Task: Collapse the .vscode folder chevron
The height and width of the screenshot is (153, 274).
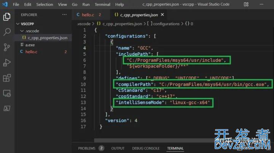Action: [x=22, y=31]
